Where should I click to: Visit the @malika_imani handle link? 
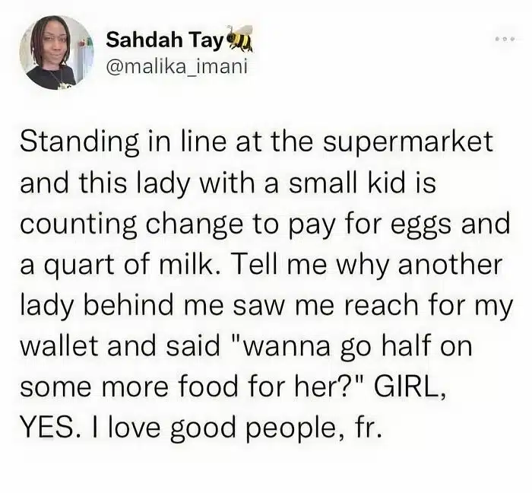coord(176,66)
